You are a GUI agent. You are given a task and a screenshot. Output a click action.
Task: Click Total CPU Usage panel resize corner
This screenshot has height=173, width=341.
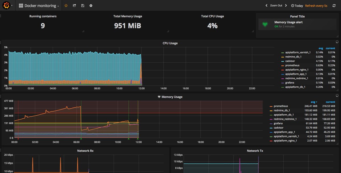pyautogui.click(x=252, y=31)
